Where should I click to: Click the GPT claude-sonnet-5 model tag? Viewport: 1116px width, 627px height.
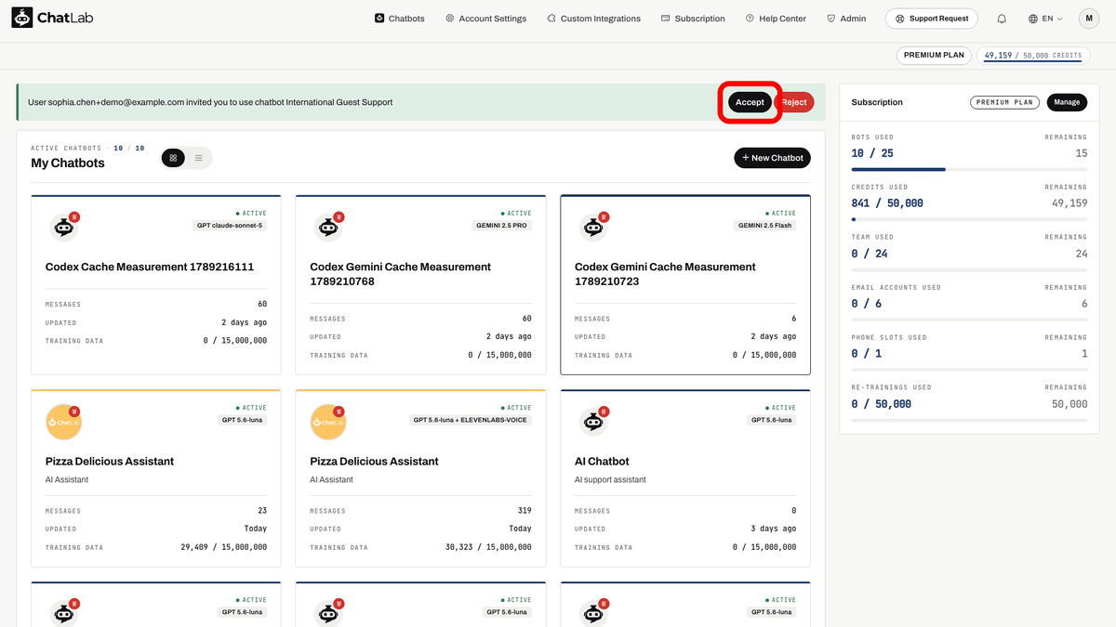click(x=231, y=225)
